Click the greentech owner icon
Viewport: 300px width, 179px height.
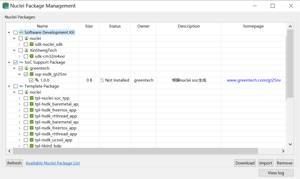(x=26, y=68)
